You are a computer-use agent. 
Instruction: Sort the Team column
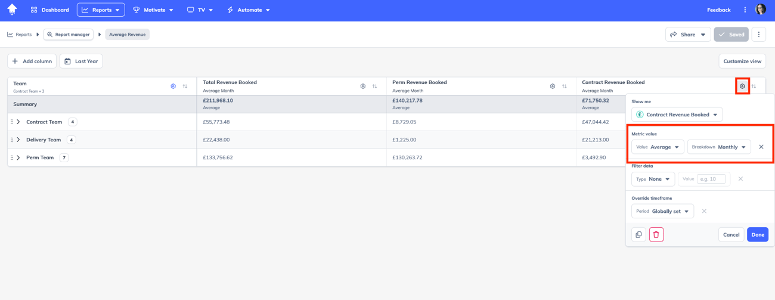click(x=185, y=86)
